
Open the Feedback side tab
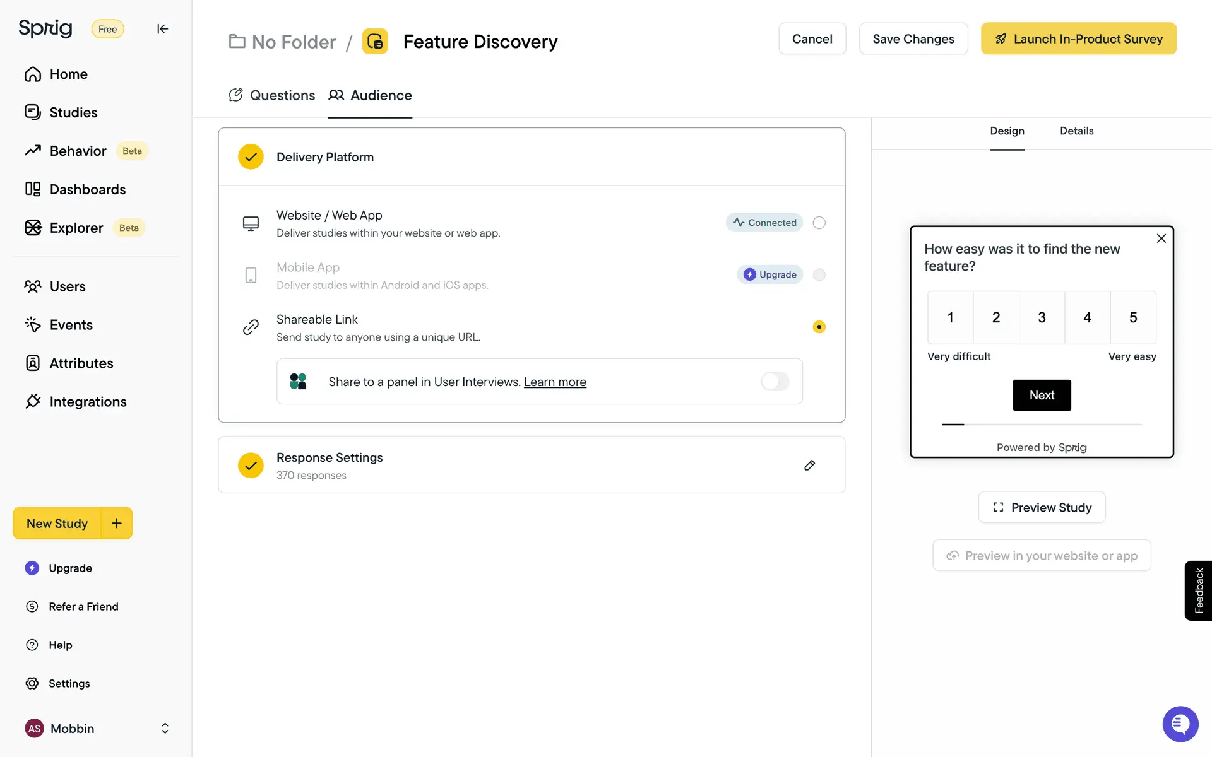tap(1198, 590)
